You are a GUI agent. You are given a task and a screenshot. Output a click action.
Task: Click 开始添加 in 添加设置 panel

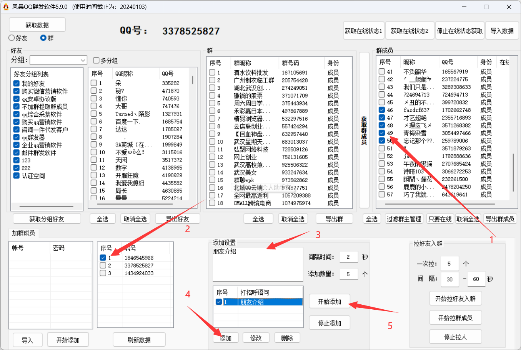click(x=330, y=302)
